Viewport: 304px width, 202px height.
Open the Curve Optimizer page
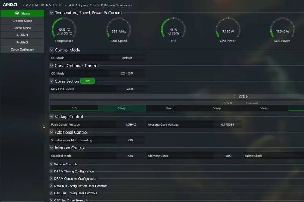click(x=22, y=50)
